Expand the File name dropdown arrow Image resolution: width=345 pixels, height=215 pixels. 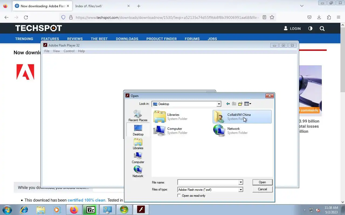point(241,182)
